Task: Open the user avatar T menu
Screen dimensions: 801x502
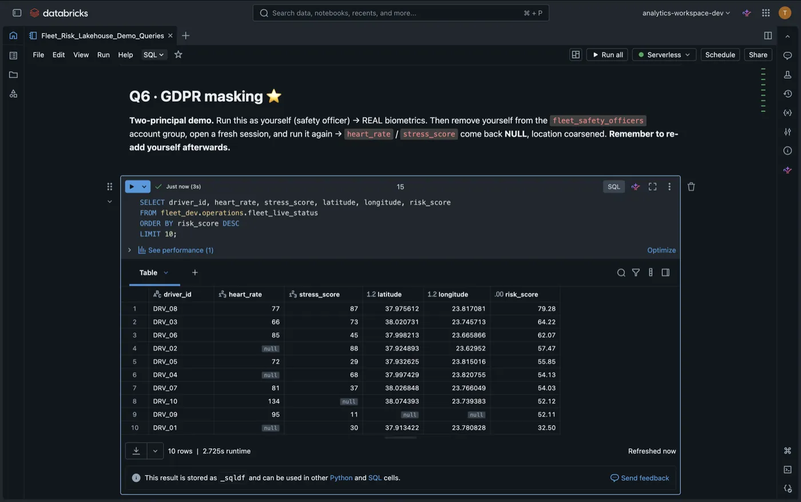Action: [x=784, y=13]
